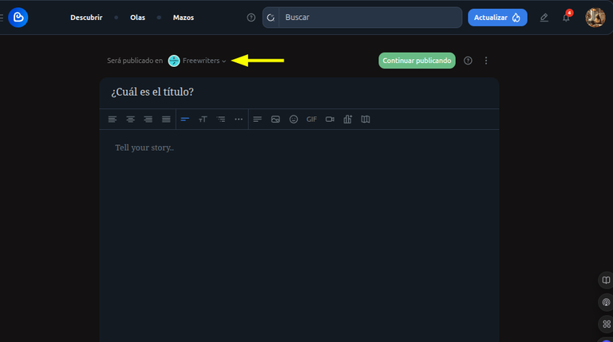Click the book icon on right sidebar
The image size is (613, 342).
pyautogui.click(x=606, y=281)
